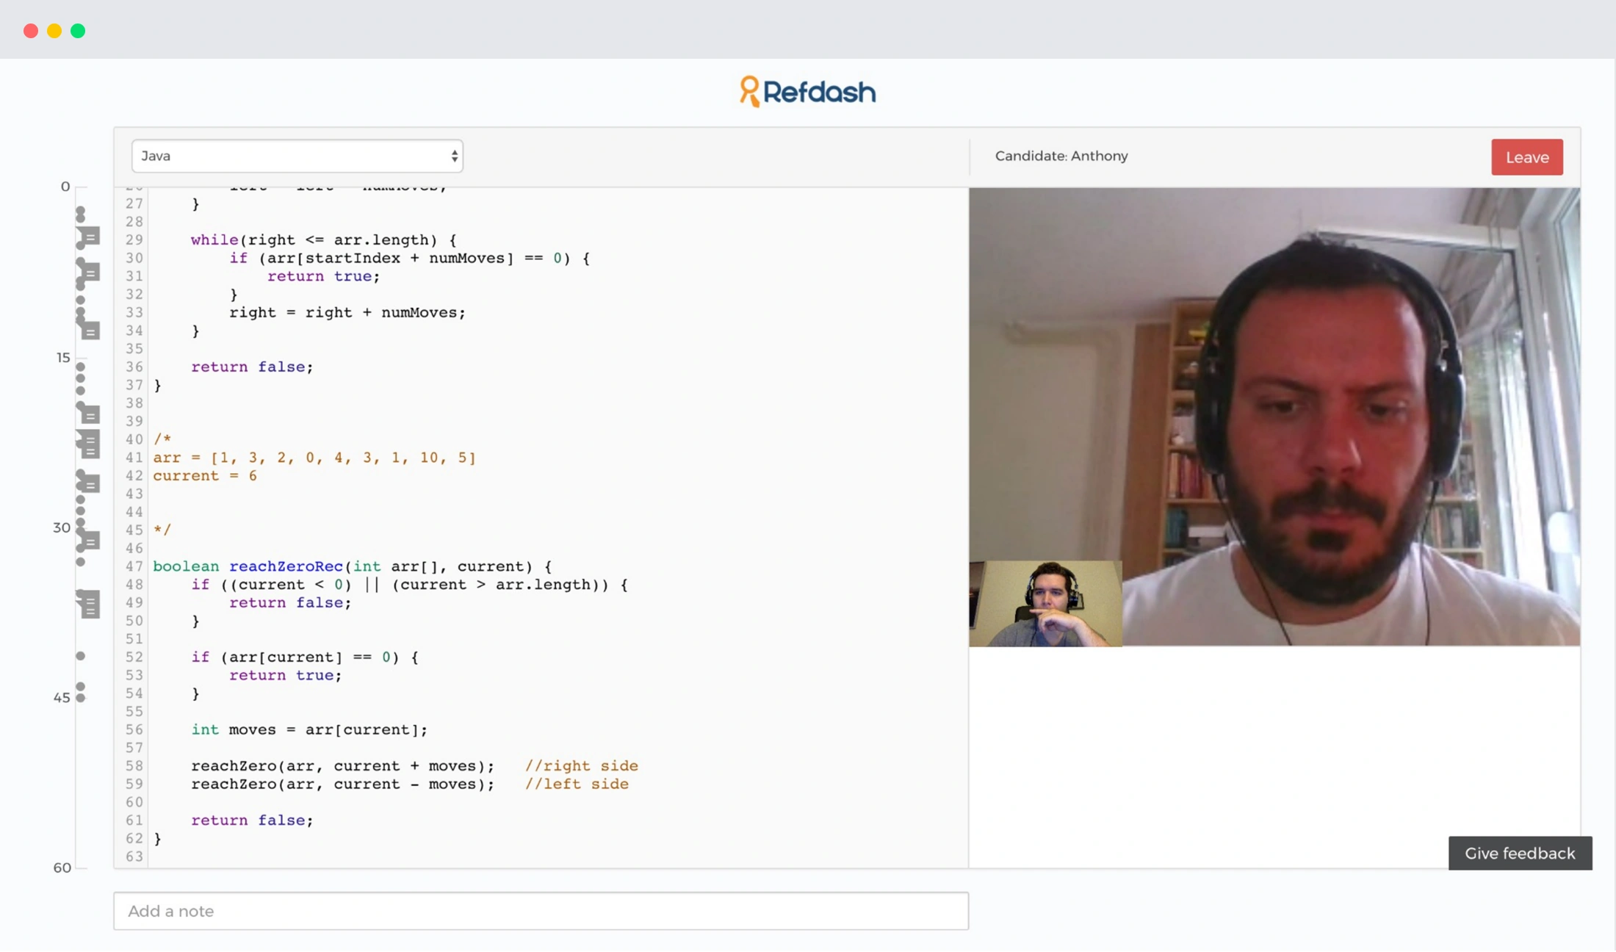This screenshot has width=1616, height=952.
Task: Click the 'if (arr[current] == 0) {' line
Action: click(x=305, y=657)
